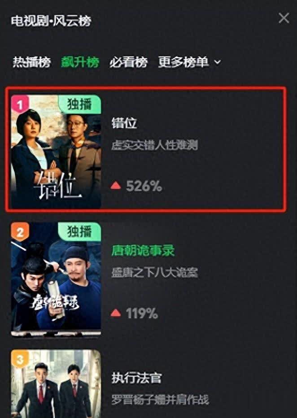Image resolution: width=297 pixels, height=418 pixels.
Task: Open the 执行法官 title link
Action: (137, 378)
